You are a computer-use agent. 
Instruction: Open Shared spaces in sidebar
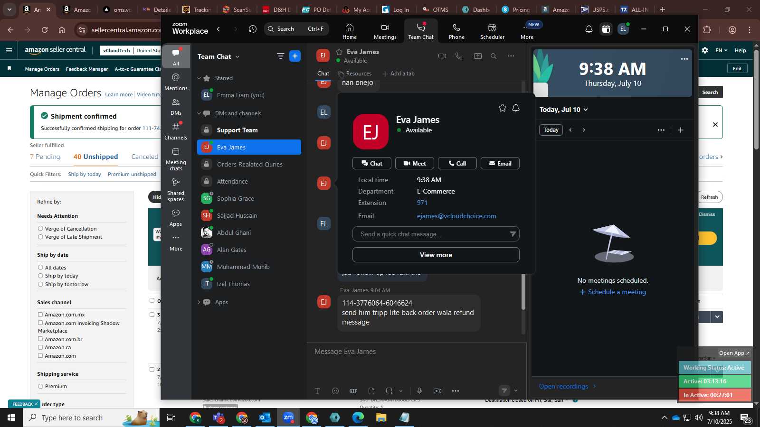tap(176, 190)
